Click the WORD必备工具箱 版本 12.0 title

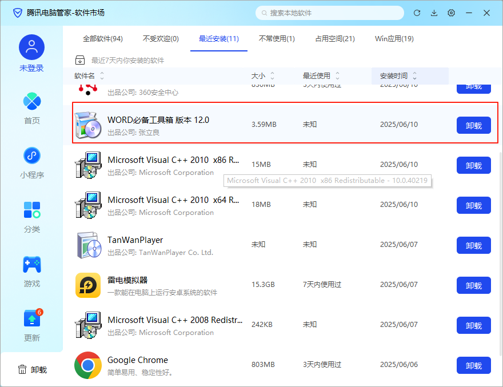(158, 120)
